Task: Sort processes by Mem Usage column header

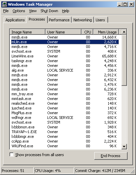Action: coord(106,32)
